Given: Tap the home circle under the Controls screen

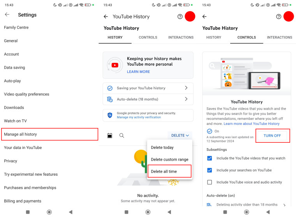Looking at the screenshot, I should [247, 212].
